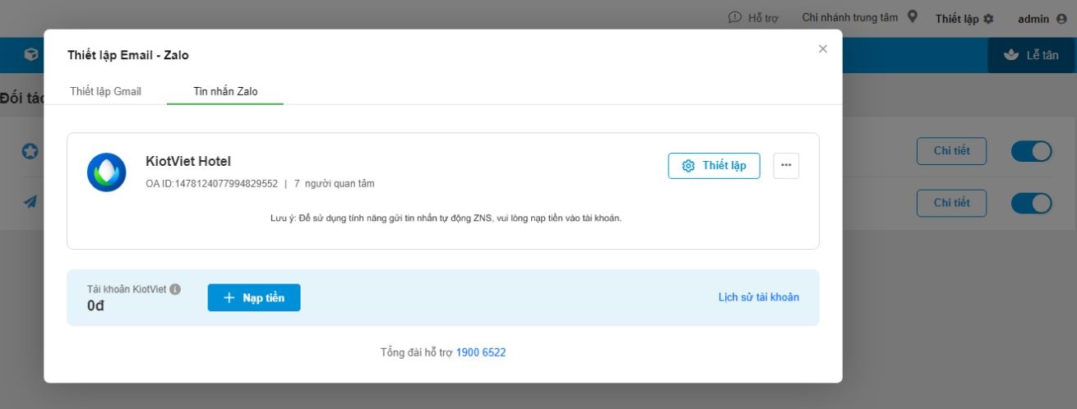
Task: Click Chi tiết in the star icon row
Action: point(951,151)
